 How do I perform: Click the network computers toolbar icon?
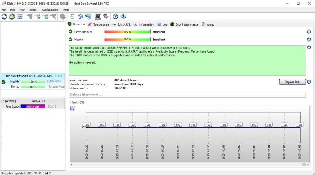coord(88,16)
